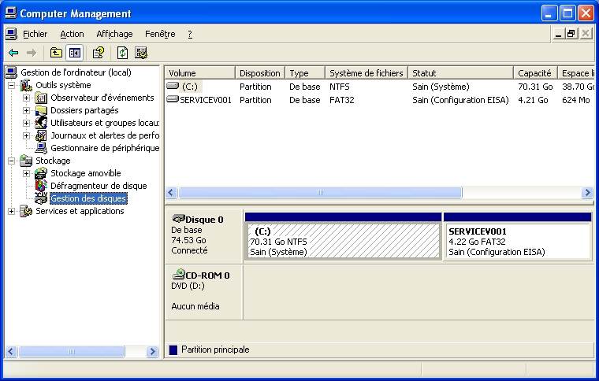Open the Affichage menu

[x=114, y=34]
